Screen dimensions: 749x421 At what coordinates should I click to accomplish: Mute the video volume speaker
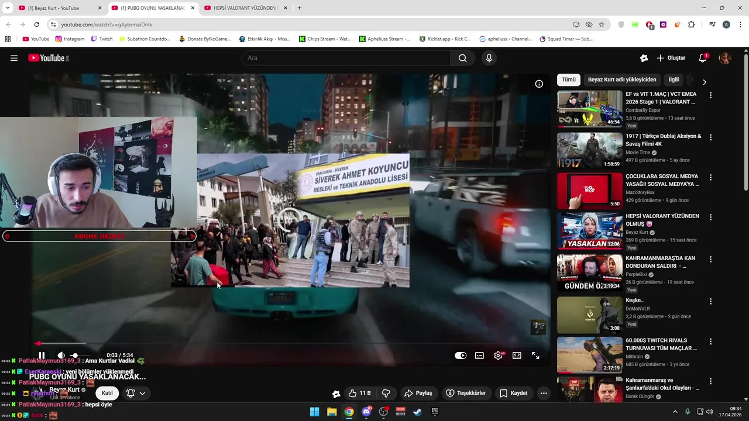coord(61,356)
